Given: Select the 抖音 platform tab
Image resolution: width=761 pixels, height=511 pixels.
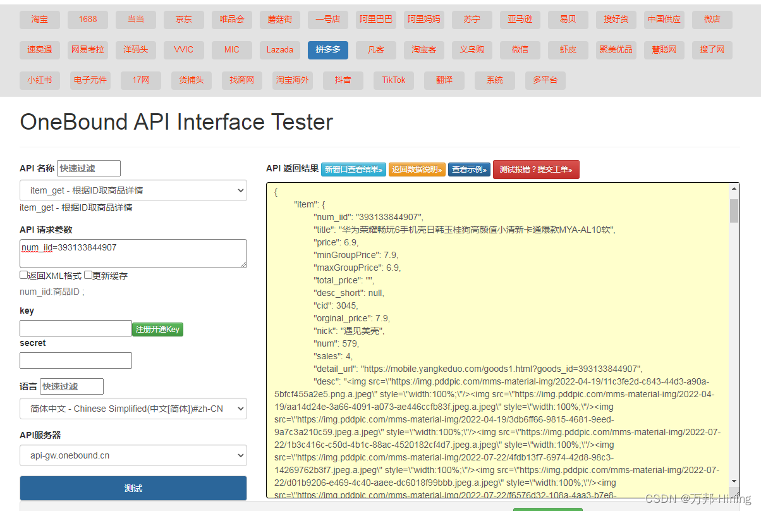Looking at the screenshot, I should [343, 80].
